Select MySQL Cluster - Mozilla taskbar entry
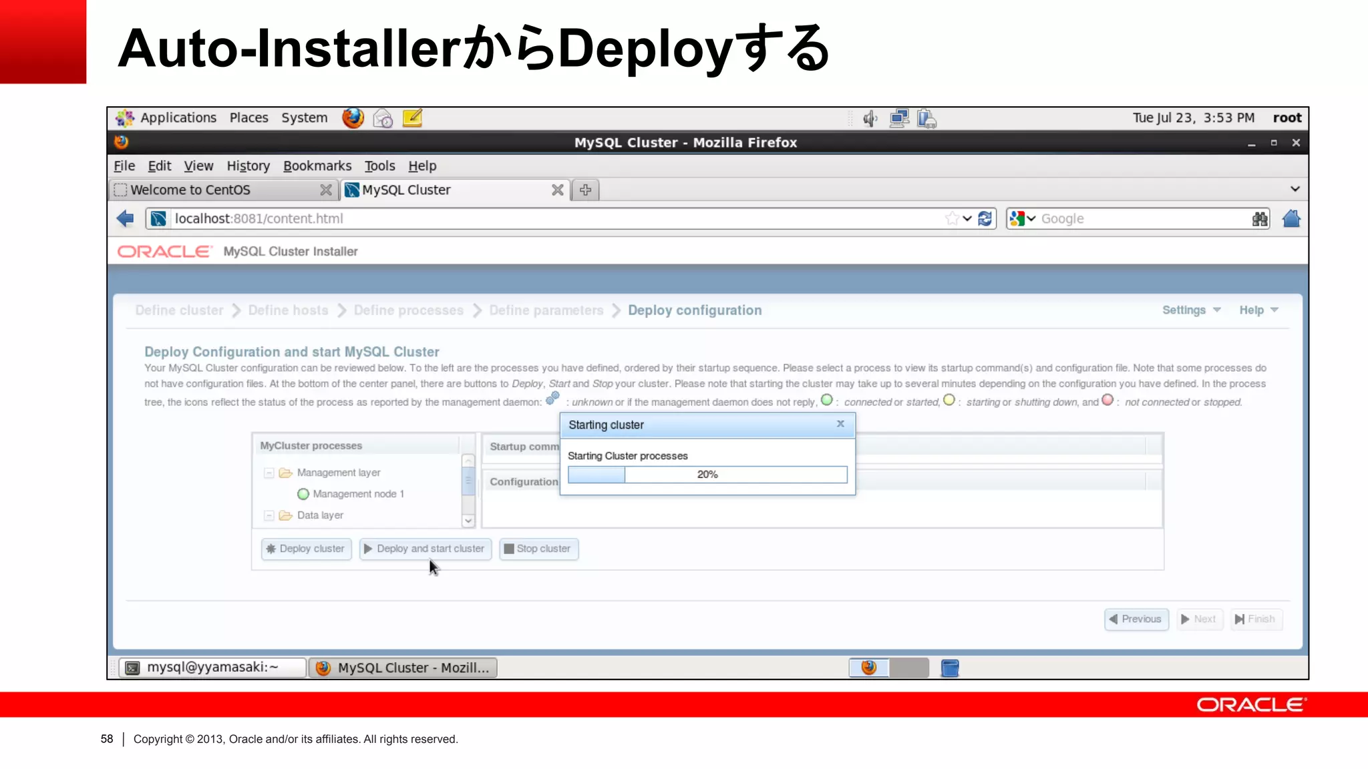The width and height of the screenshot is (1368, 769). tap(403, 668)
